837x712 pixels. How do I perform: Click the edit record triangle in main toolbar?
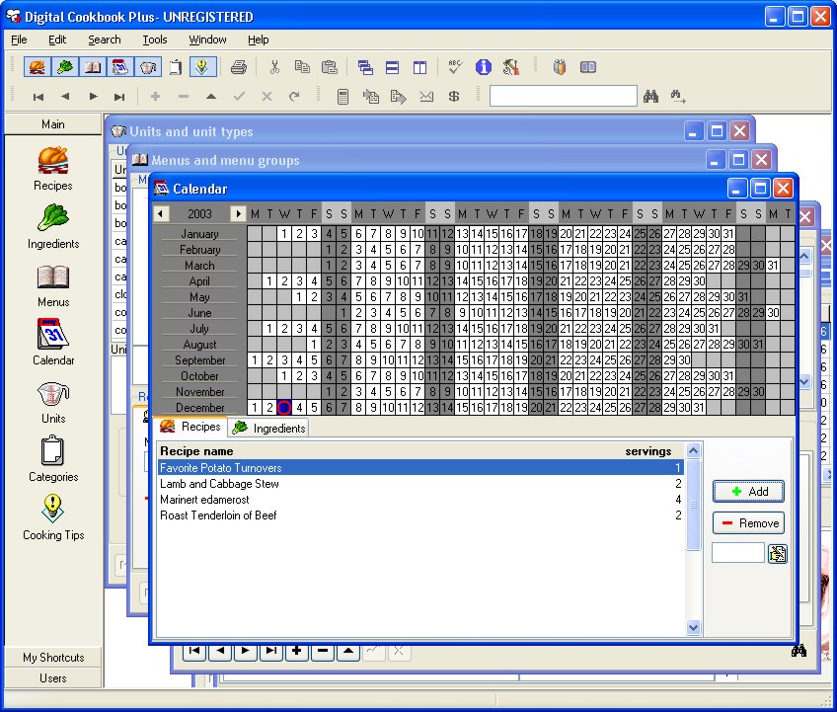(211, 97)
